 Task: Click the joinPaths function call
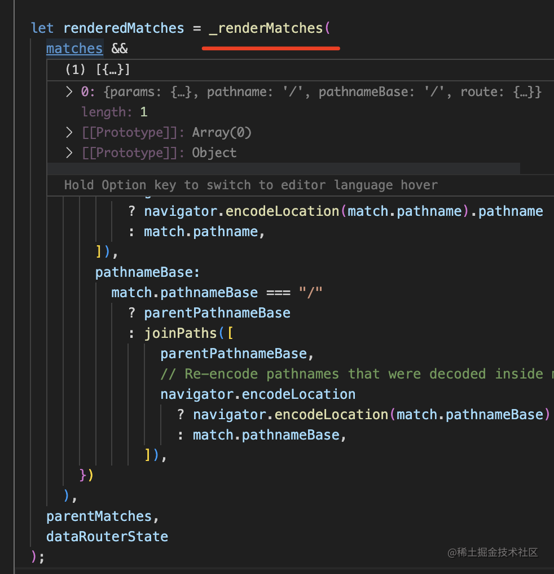pyautogui.click(x=181, y=333)
